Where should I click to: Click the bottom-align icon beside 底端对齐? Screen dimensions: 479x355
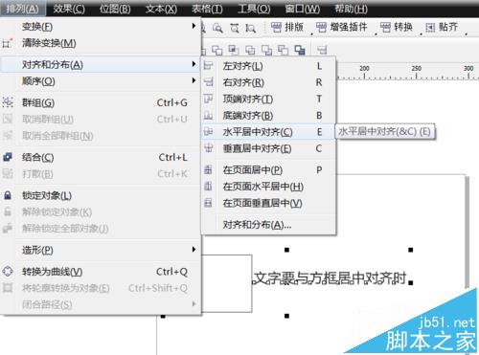click(208, 115)
